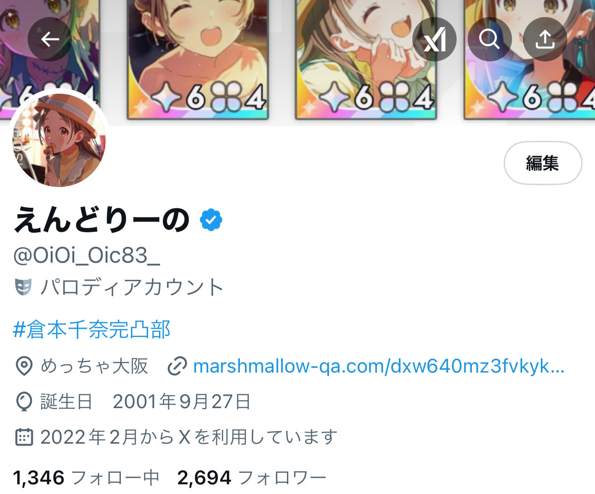Tap the search magnifier icon

pos(490,39)
